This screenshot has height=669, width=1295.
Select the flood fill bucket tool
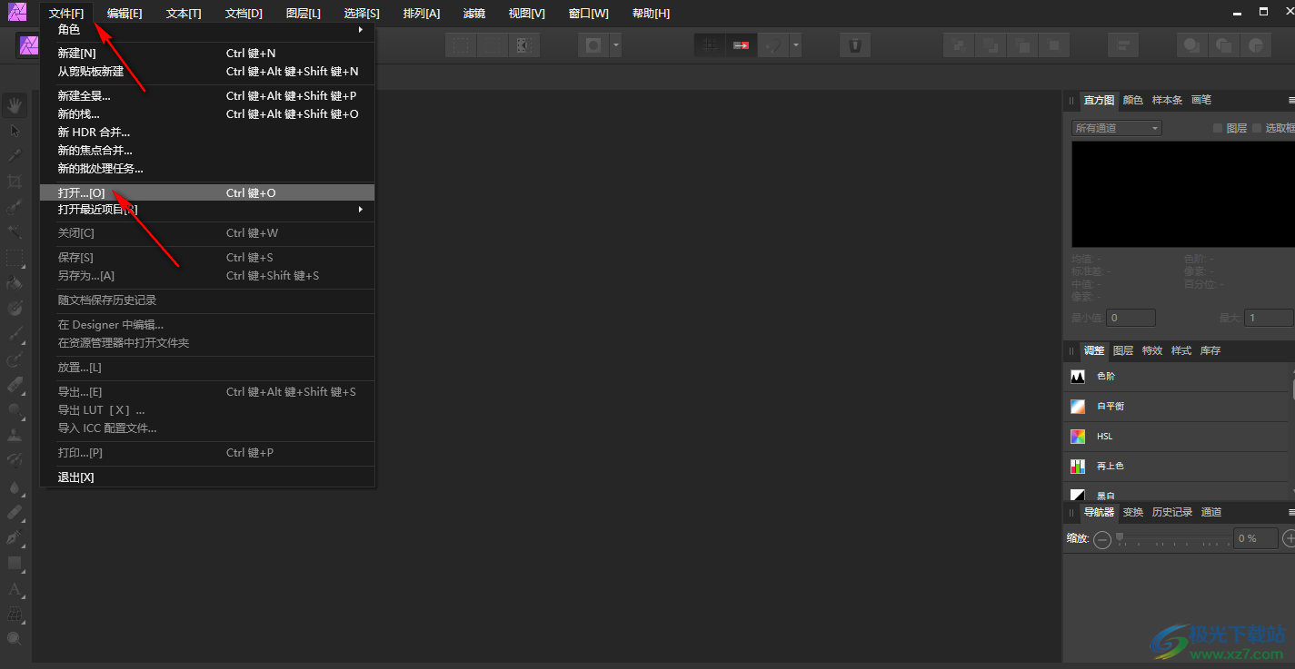(x=15, y=283)
